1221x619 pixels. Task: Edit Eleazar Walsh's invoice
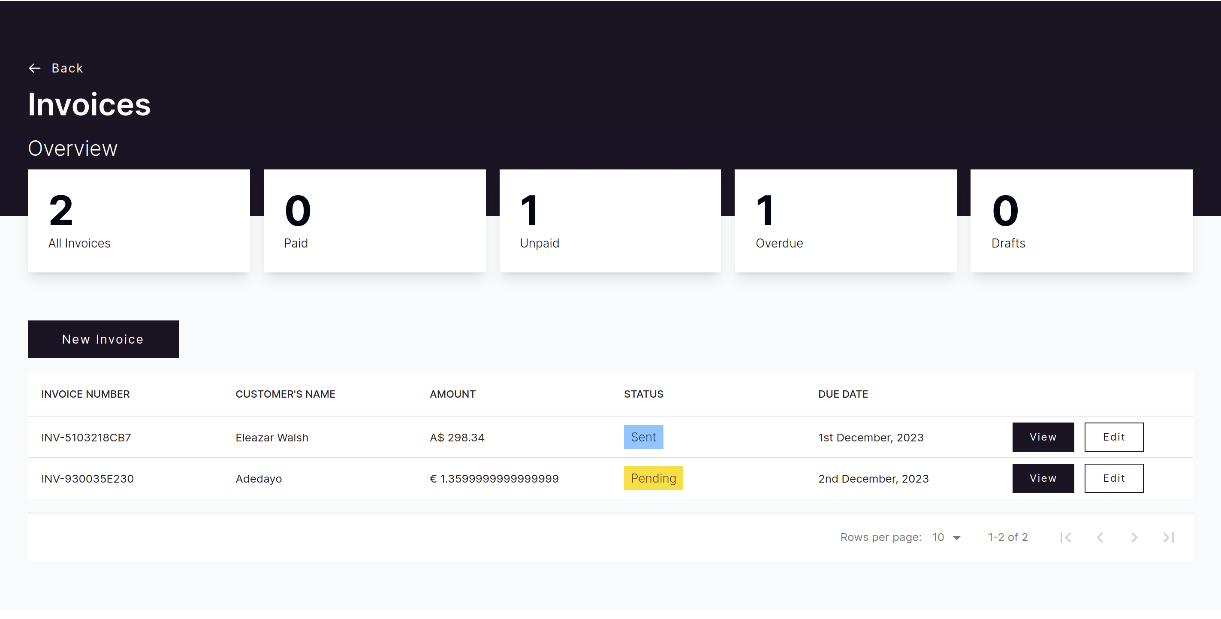coord(1113,437)
